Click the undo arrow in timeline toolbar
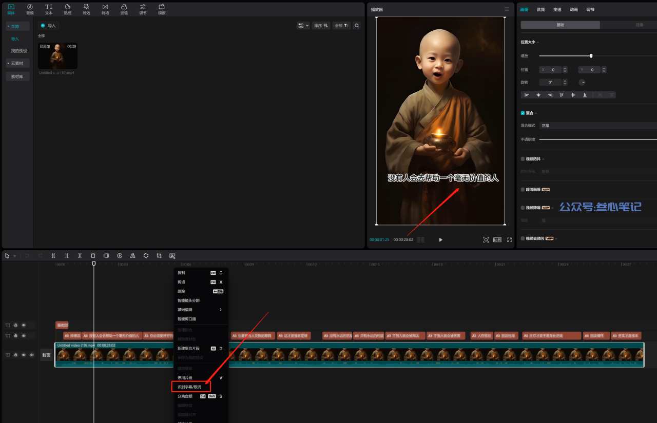Image resolution: width=657 pixels, height=423 pixels. click(27, 255)
